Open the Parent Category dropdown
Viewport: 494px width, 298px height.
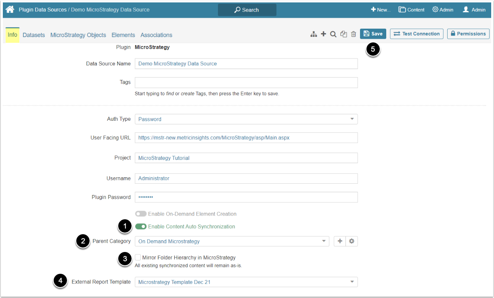pyautogui.click(x=232, y=241)
